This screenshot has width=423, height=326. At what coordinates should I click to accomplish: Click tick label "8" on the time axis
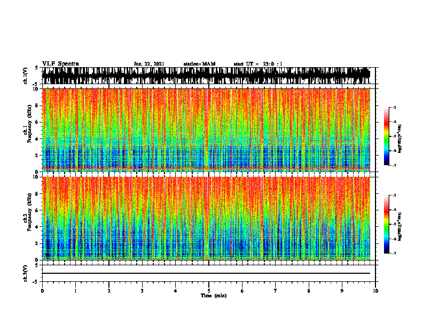pyautogui.click(x=309, y=291)
